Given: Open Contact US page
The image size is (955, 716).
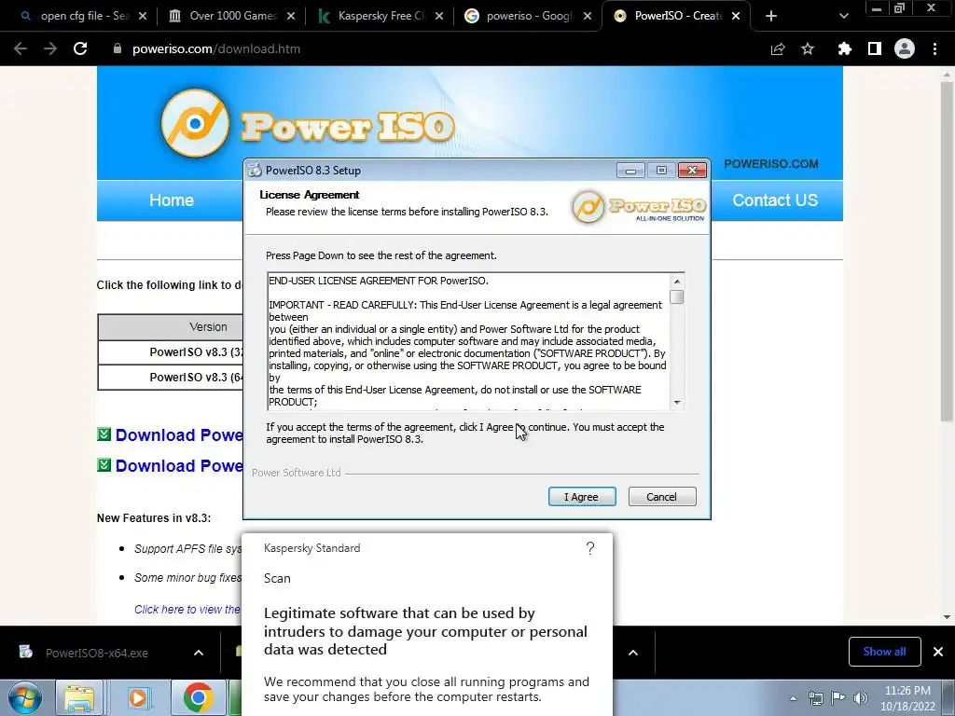Looking at the screenshot, I should point(775,200).
